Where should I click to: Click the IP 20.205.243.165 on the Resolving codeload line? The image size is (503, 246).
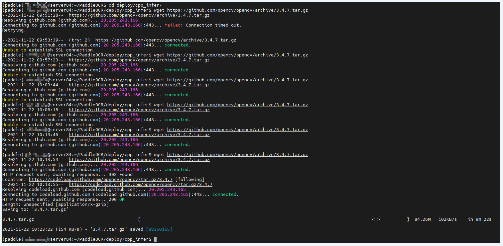click(x=167, y=190)
